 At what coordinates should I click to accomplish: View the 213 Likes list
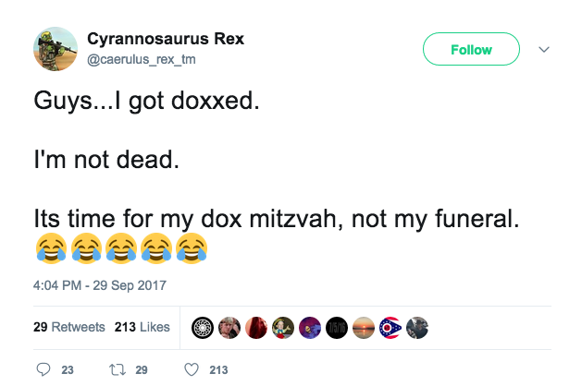coord(142,327)
